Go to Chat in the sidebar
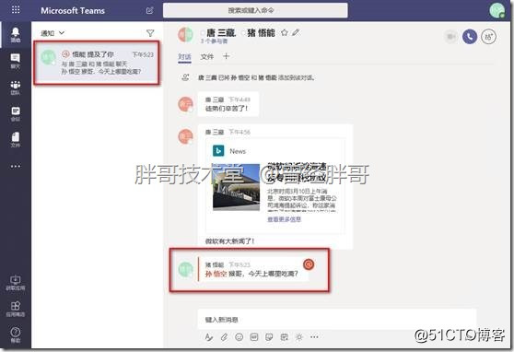514x352 pixels. [x=16, y=62]
